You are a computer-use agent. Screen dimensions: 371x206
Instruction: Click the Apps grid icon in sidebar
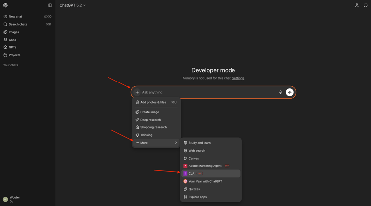(x=5, y=40)
